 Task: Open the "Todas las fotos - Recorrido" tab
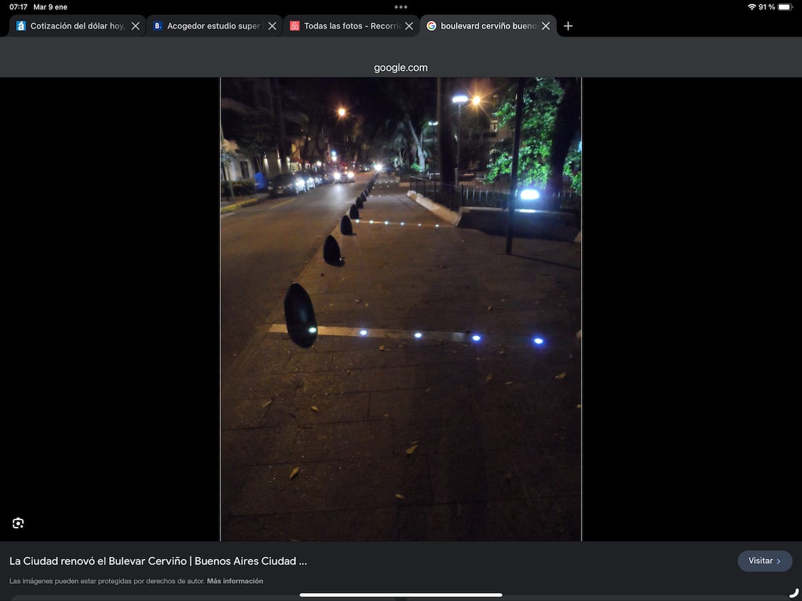[351, 26]
